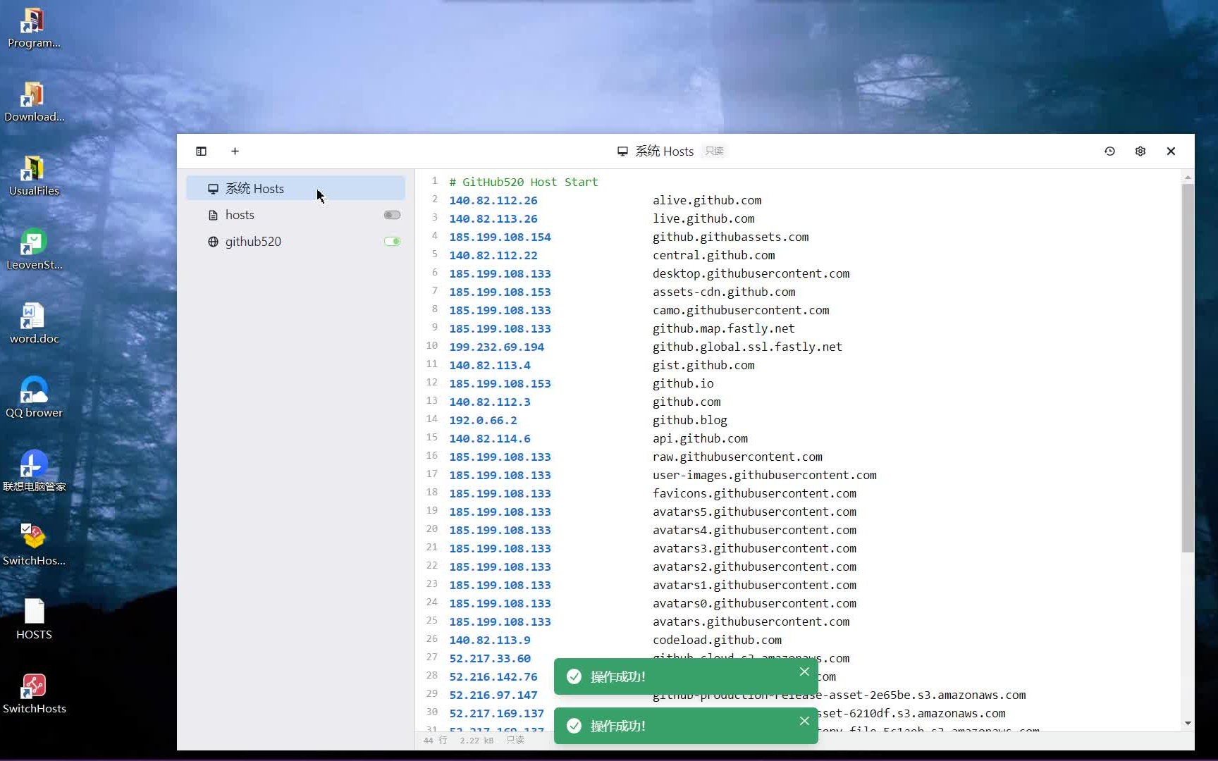Click github.blog hostname
Viewport: 1218px width, 761px height.
click(689, 420)
